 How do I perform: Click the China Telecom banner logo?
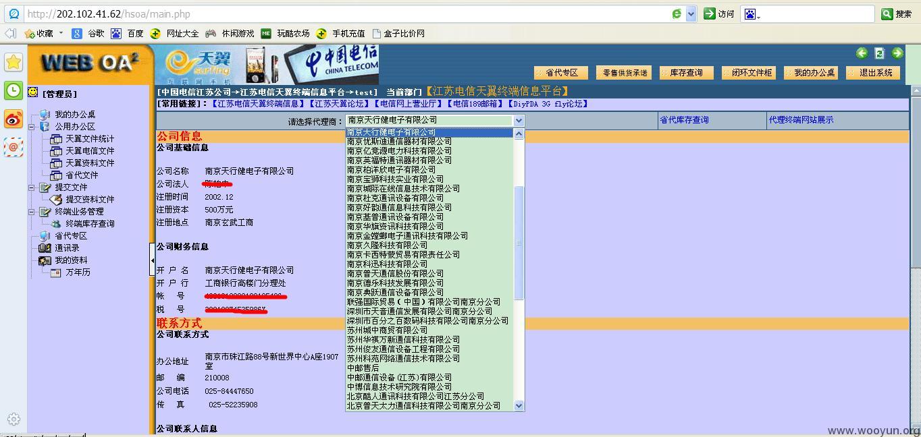[x=340, y=61]
